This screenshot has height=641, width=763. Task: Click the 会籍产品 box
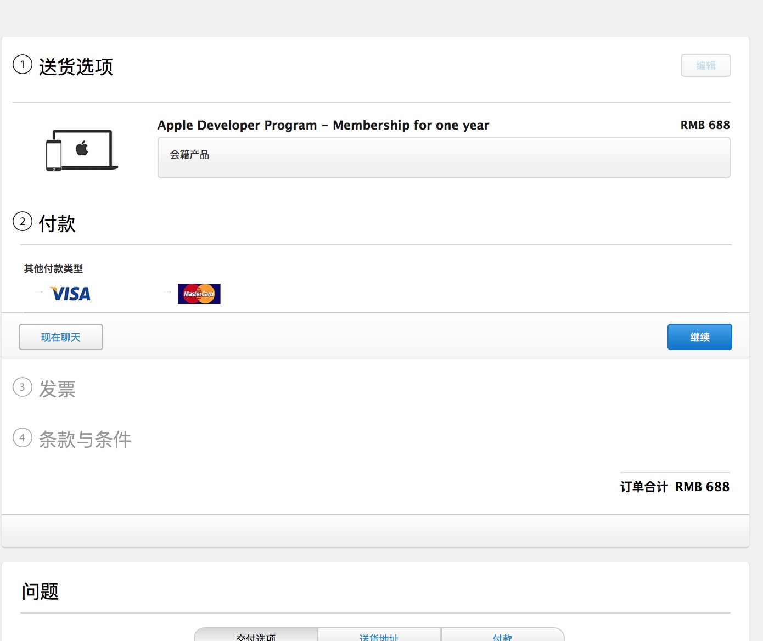[x=444, y=158]
